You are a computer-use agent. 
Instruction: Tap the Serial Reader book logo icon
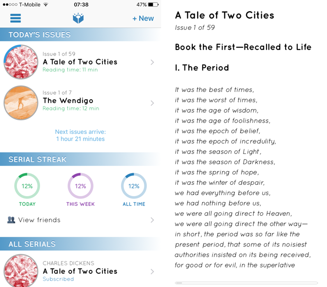click(x=78, y=19)
